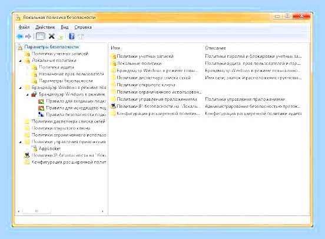Click description Политики паролей и блокировки учетных

[x=253, y=56]
